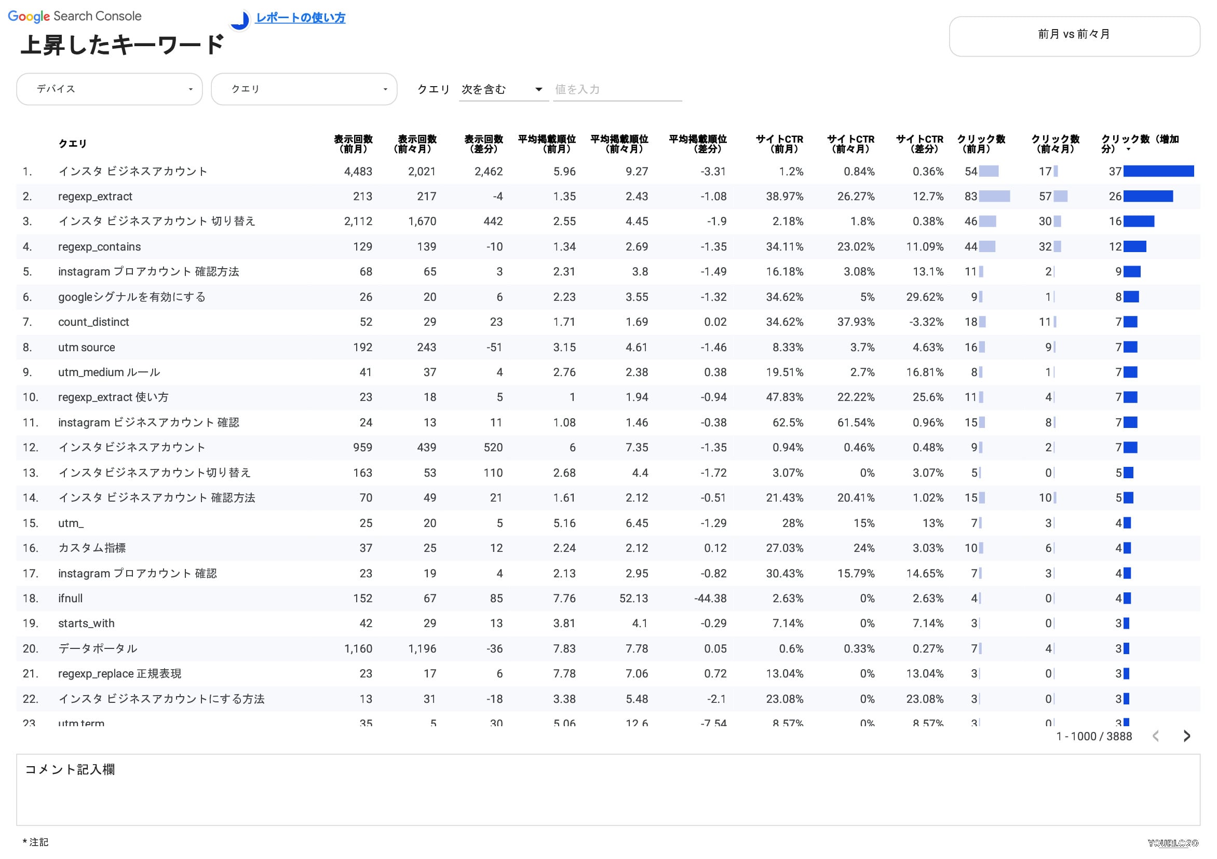The height and width of the screenshot is (859, 1217).
Task: Sort by サイトCTR（前月） column header
Action: tap(779, 144)
